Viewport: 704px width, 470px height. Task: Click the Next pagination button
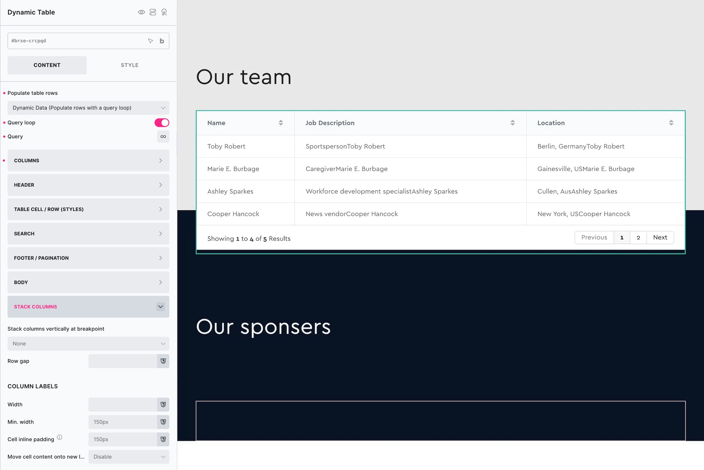pos(660,237)
